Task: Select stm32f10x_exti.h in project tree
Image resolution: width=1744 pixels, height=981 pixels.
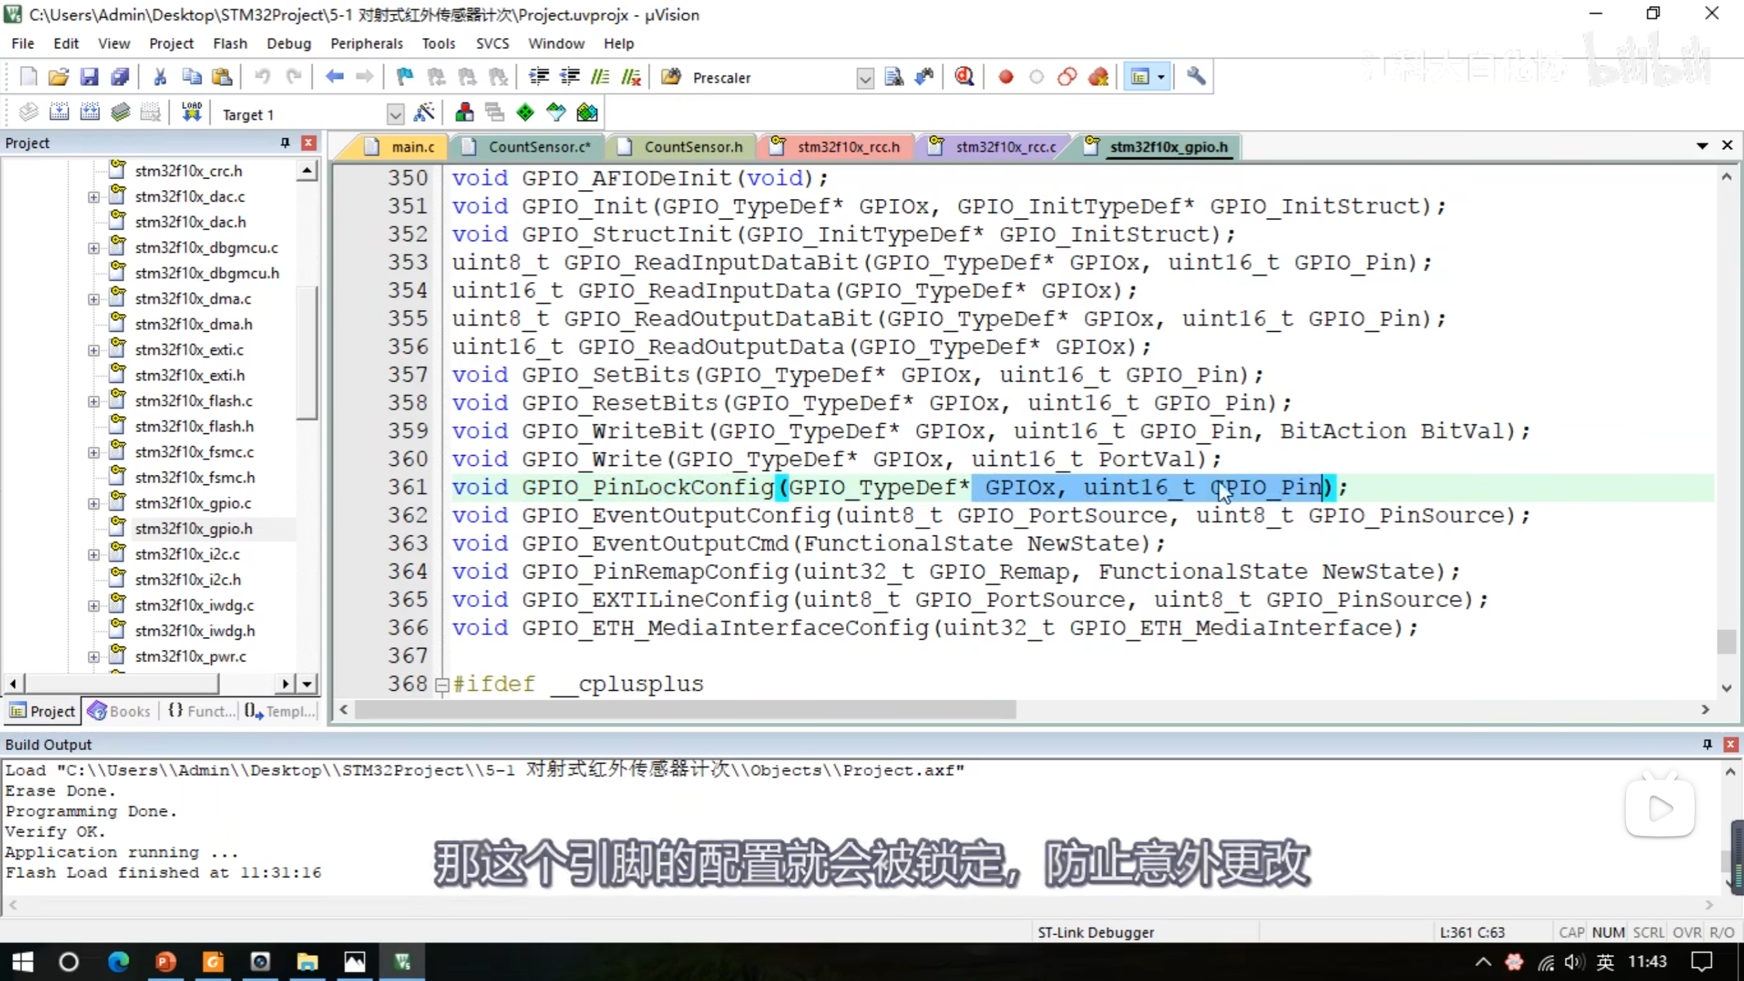Action: pos(189,375)
